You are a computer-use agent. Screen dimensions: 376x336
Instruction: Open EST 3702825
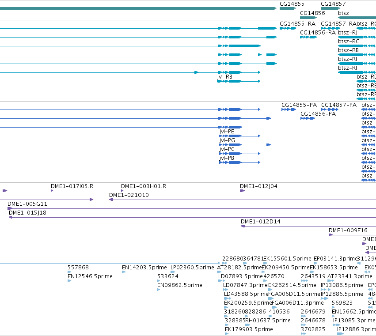[313, 329]
